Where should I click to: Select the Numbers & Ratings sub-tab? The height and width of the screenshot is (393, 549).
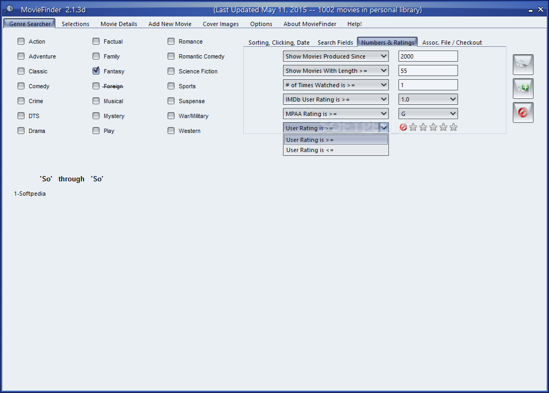pyautogui.click(x=387, y=42)
